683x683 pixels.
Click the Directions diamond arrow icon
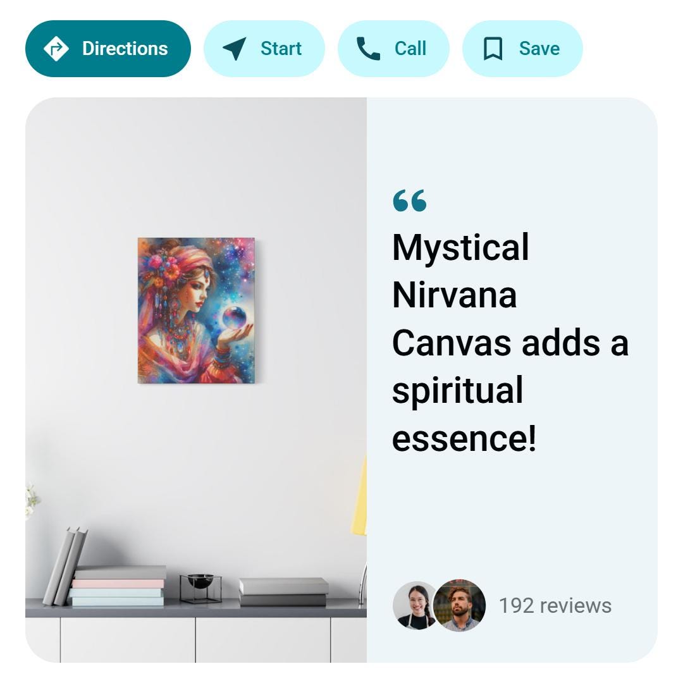(x=56, y=49)
